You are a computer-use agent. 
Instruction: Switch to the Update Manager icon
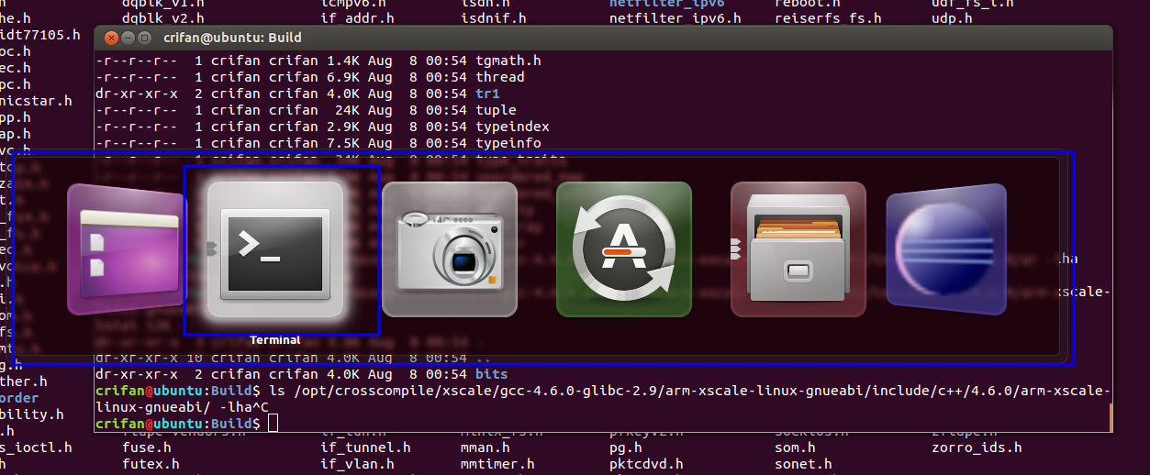click(624, 249)
